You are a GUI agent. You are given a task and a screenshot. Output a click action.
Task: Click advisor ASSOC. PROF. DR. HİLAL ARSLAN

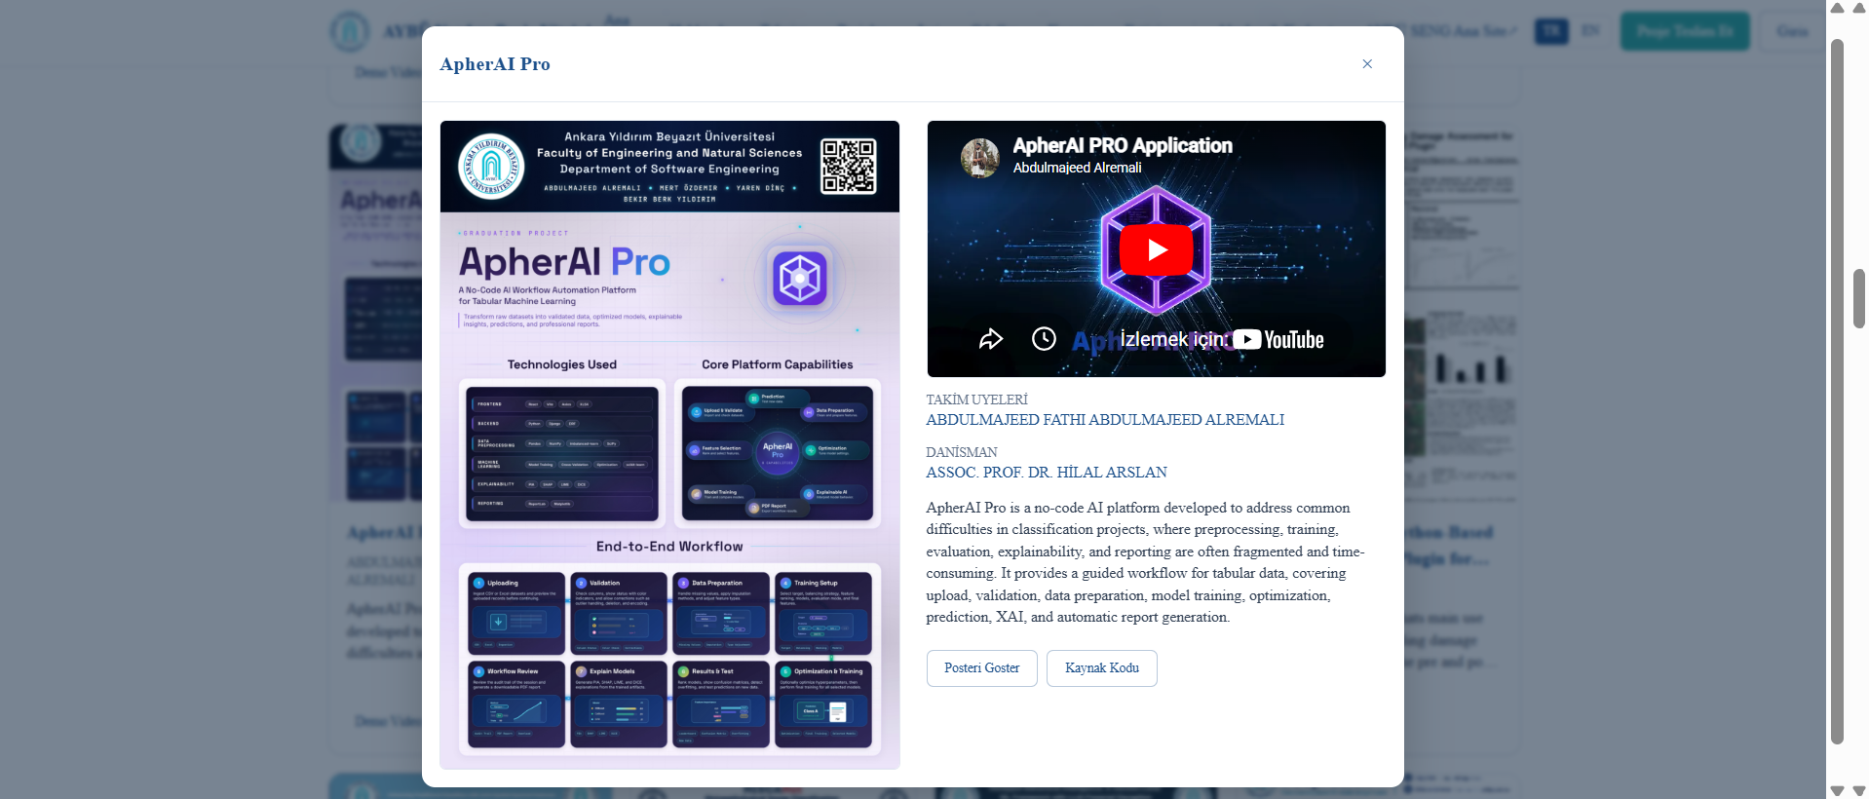click(1047, 473)
